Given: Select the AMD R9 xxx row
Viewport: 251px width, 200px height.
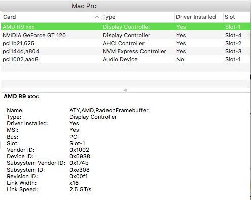Looking at the screenshot, I should click(x=126, y=27).
